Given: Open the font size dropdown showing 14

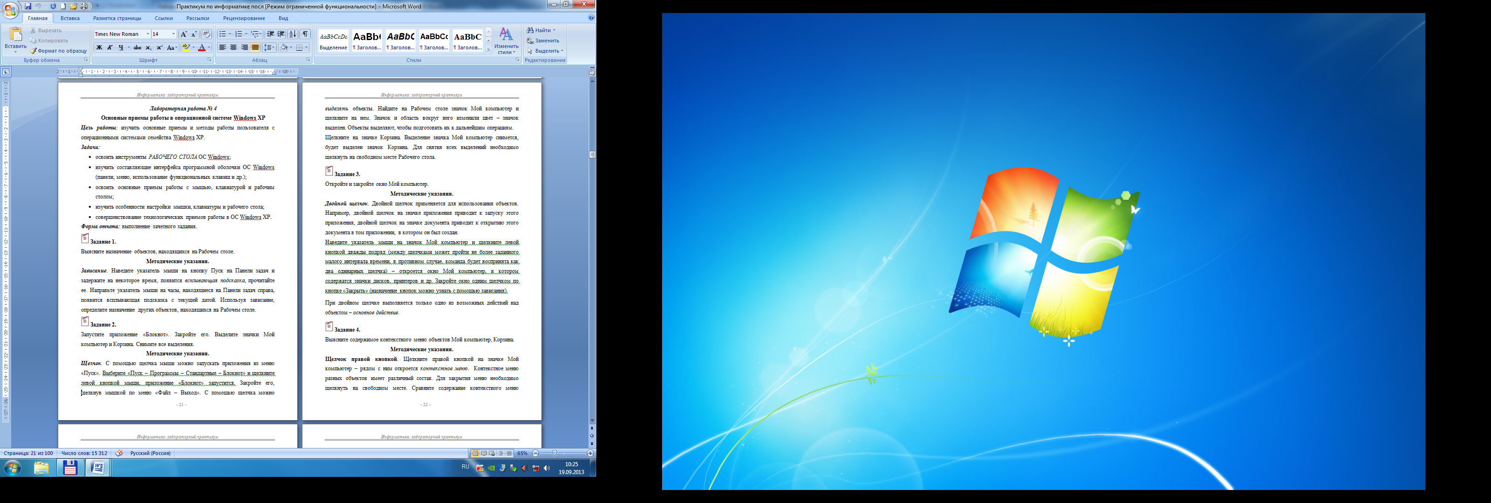Looking at the screenshot, I should [173, 34].
